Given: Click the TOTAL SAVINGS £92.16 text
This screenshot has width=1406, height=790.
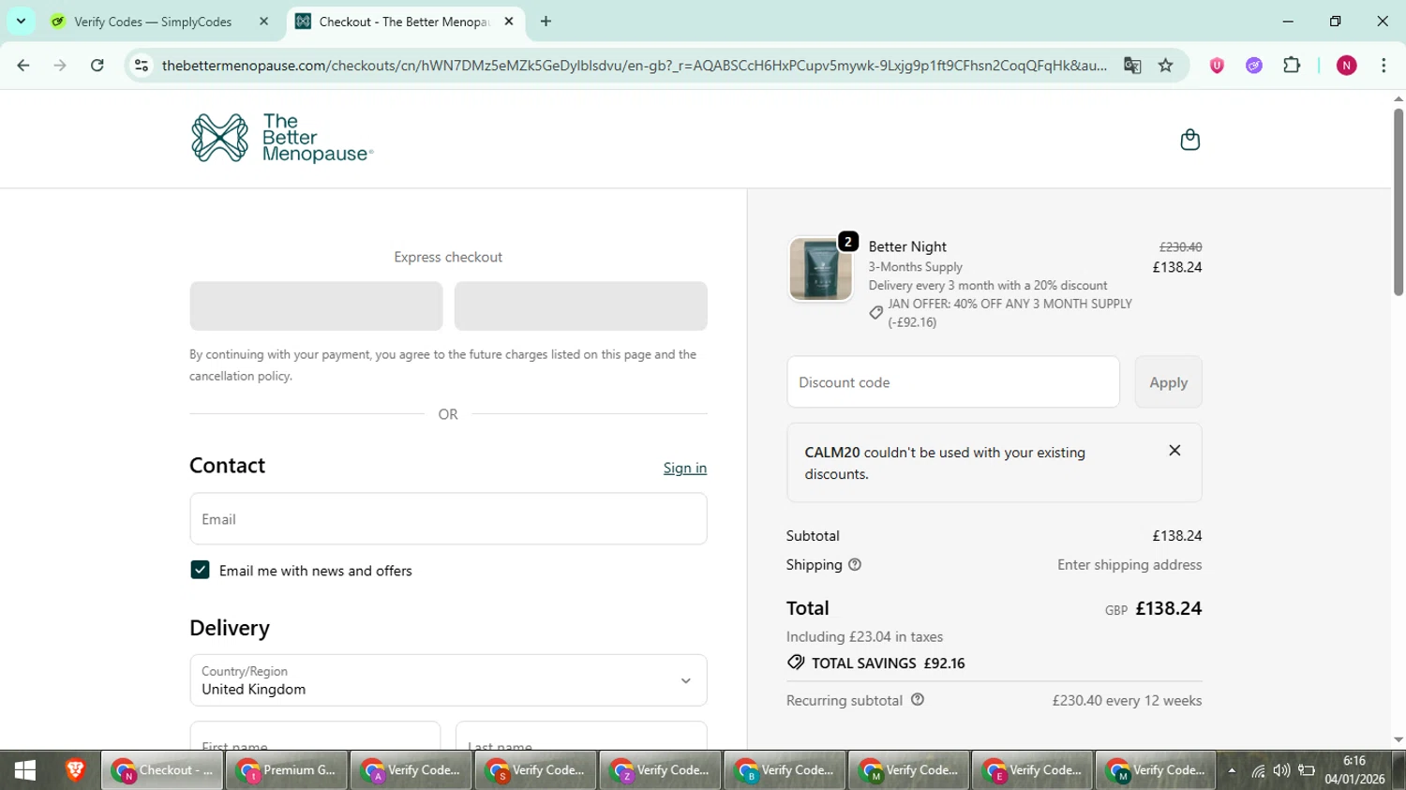Looking at the screenshot, I should point(888,663).
